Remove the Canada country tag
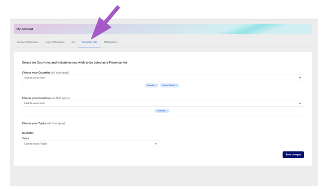The height and width of the screenshot is (189, 322). tap(155, 85)
